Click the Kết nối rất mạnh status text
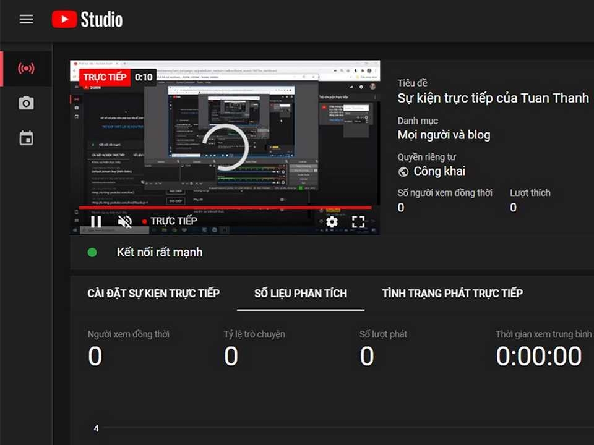The height and width of the screenshot is (445, 594). 160,252
